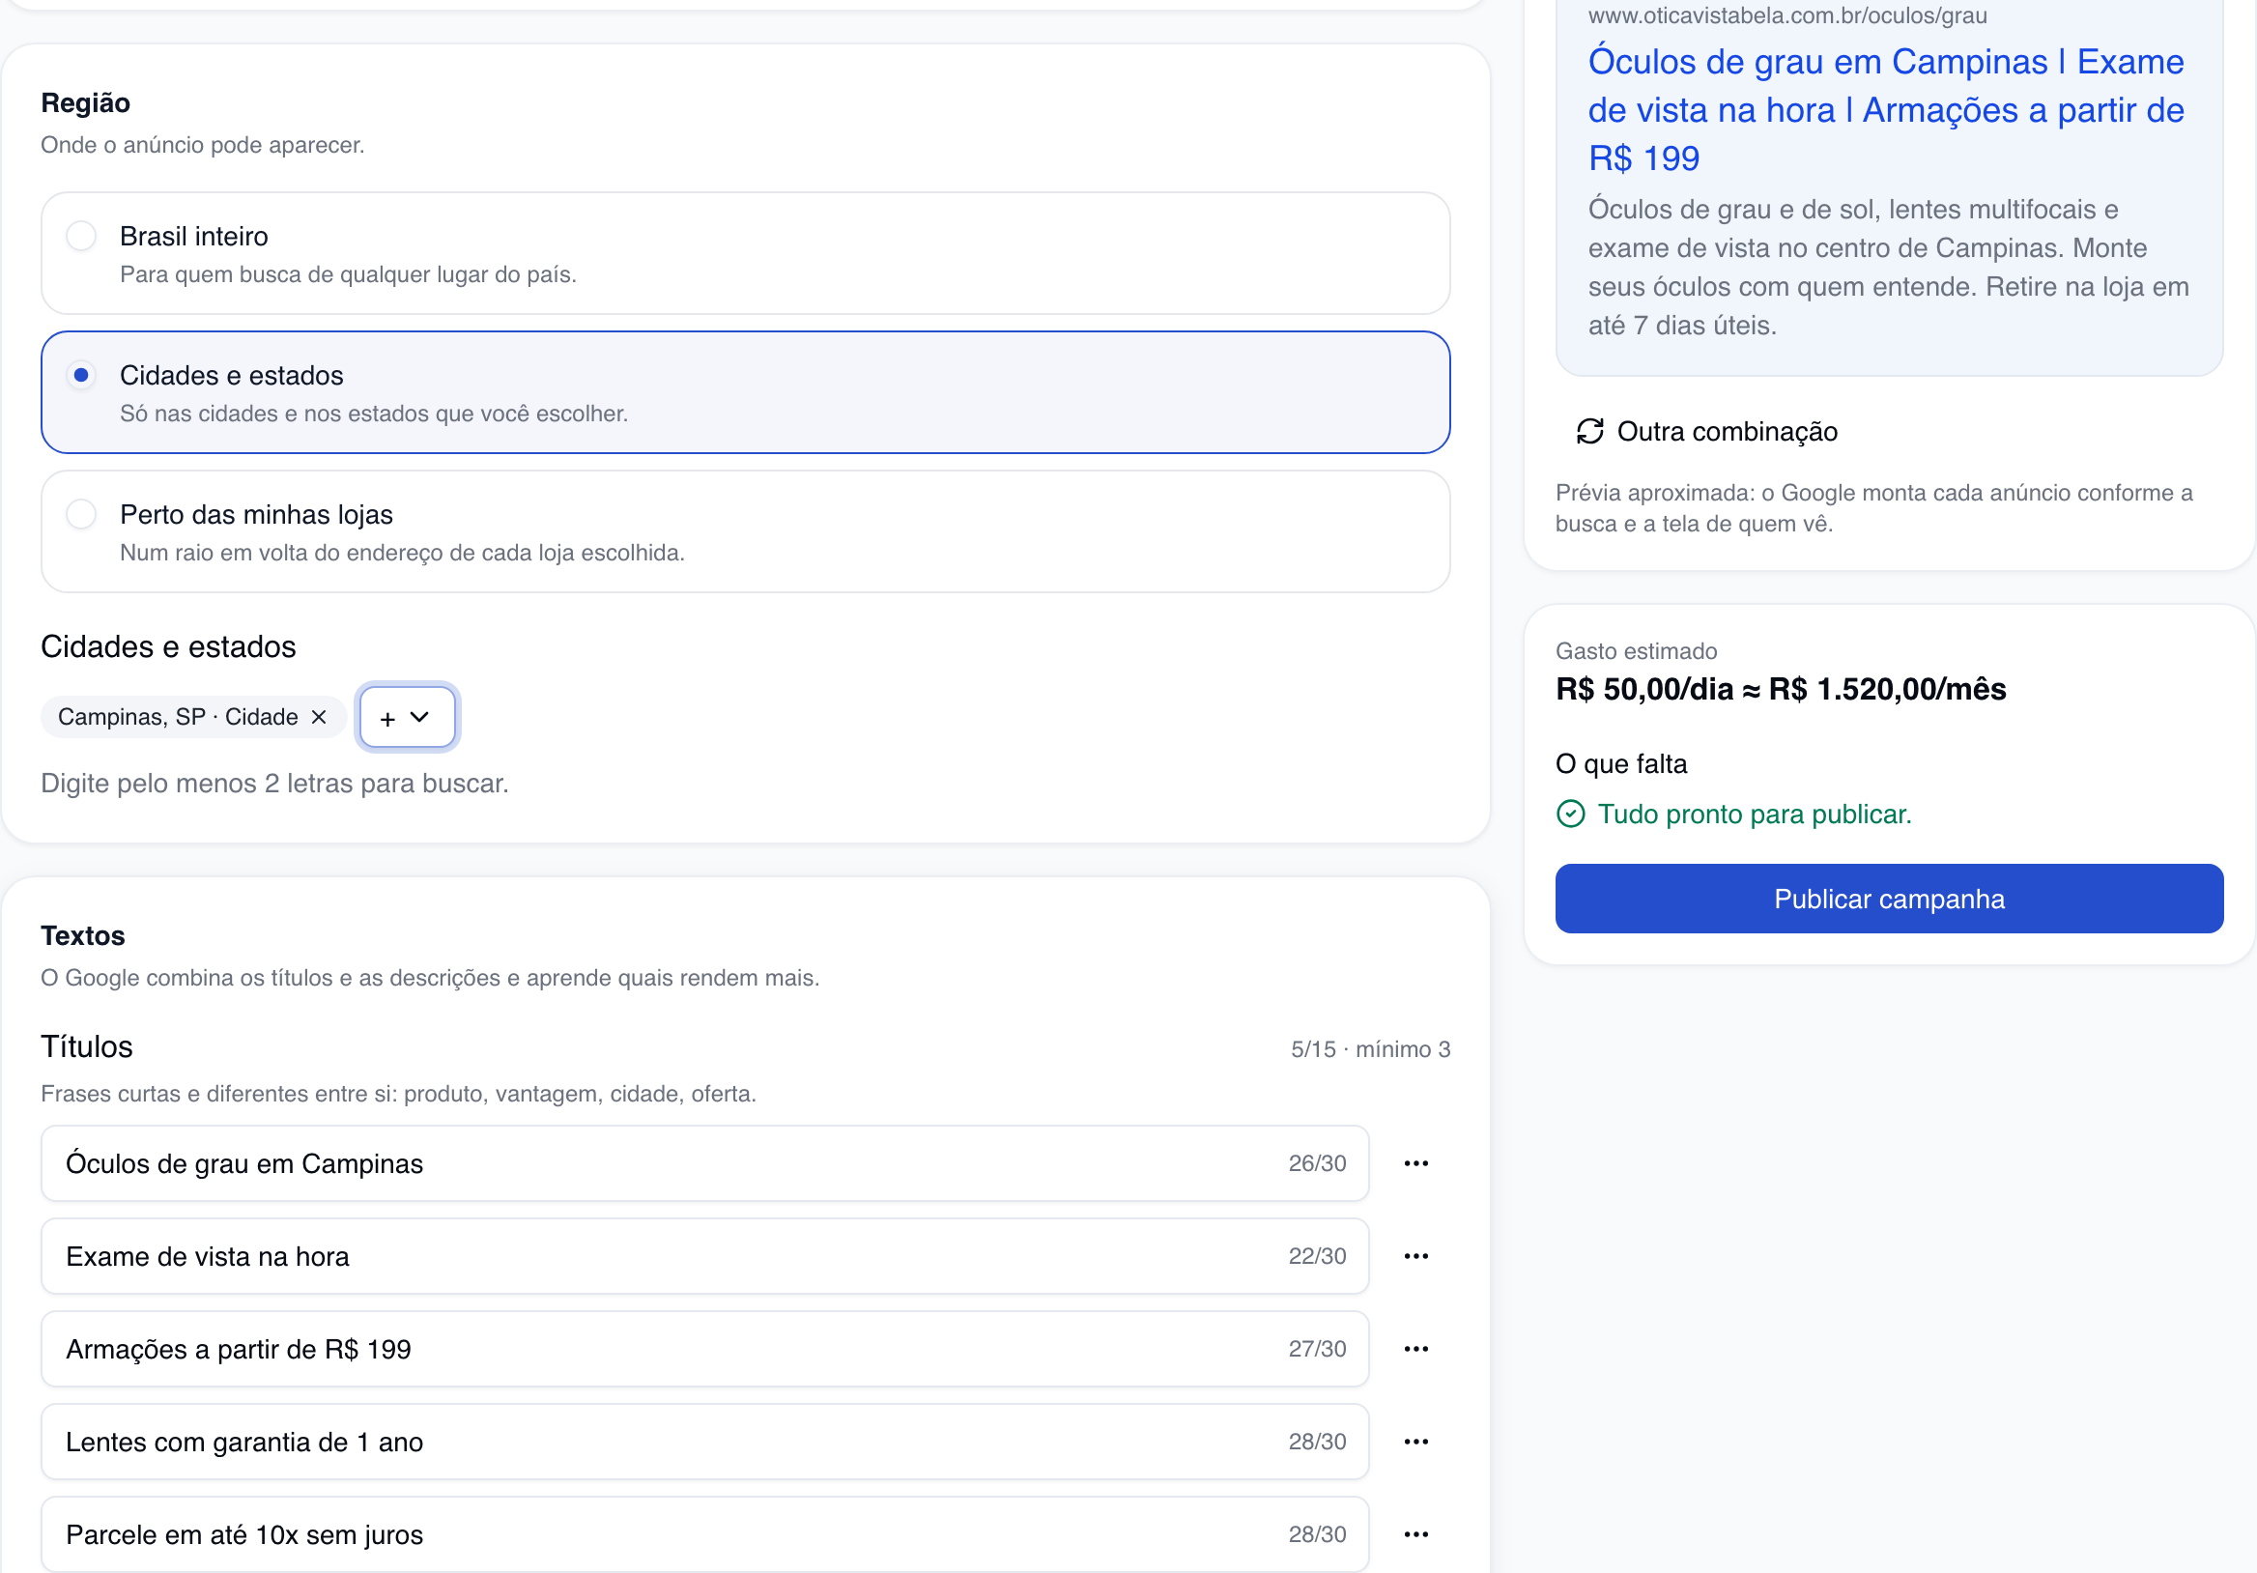The height and width of the screenshot is (1573, 2257).
Task: Choose the Perto das minhas lojas radio
Action: click(80, 514)
